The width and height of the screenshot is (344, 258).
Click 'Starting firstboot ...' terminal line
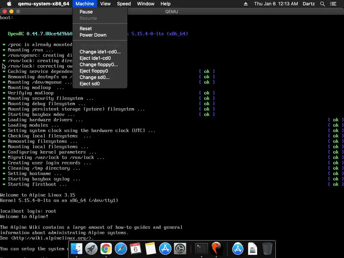pyautogui.click(x=37, y=184)
